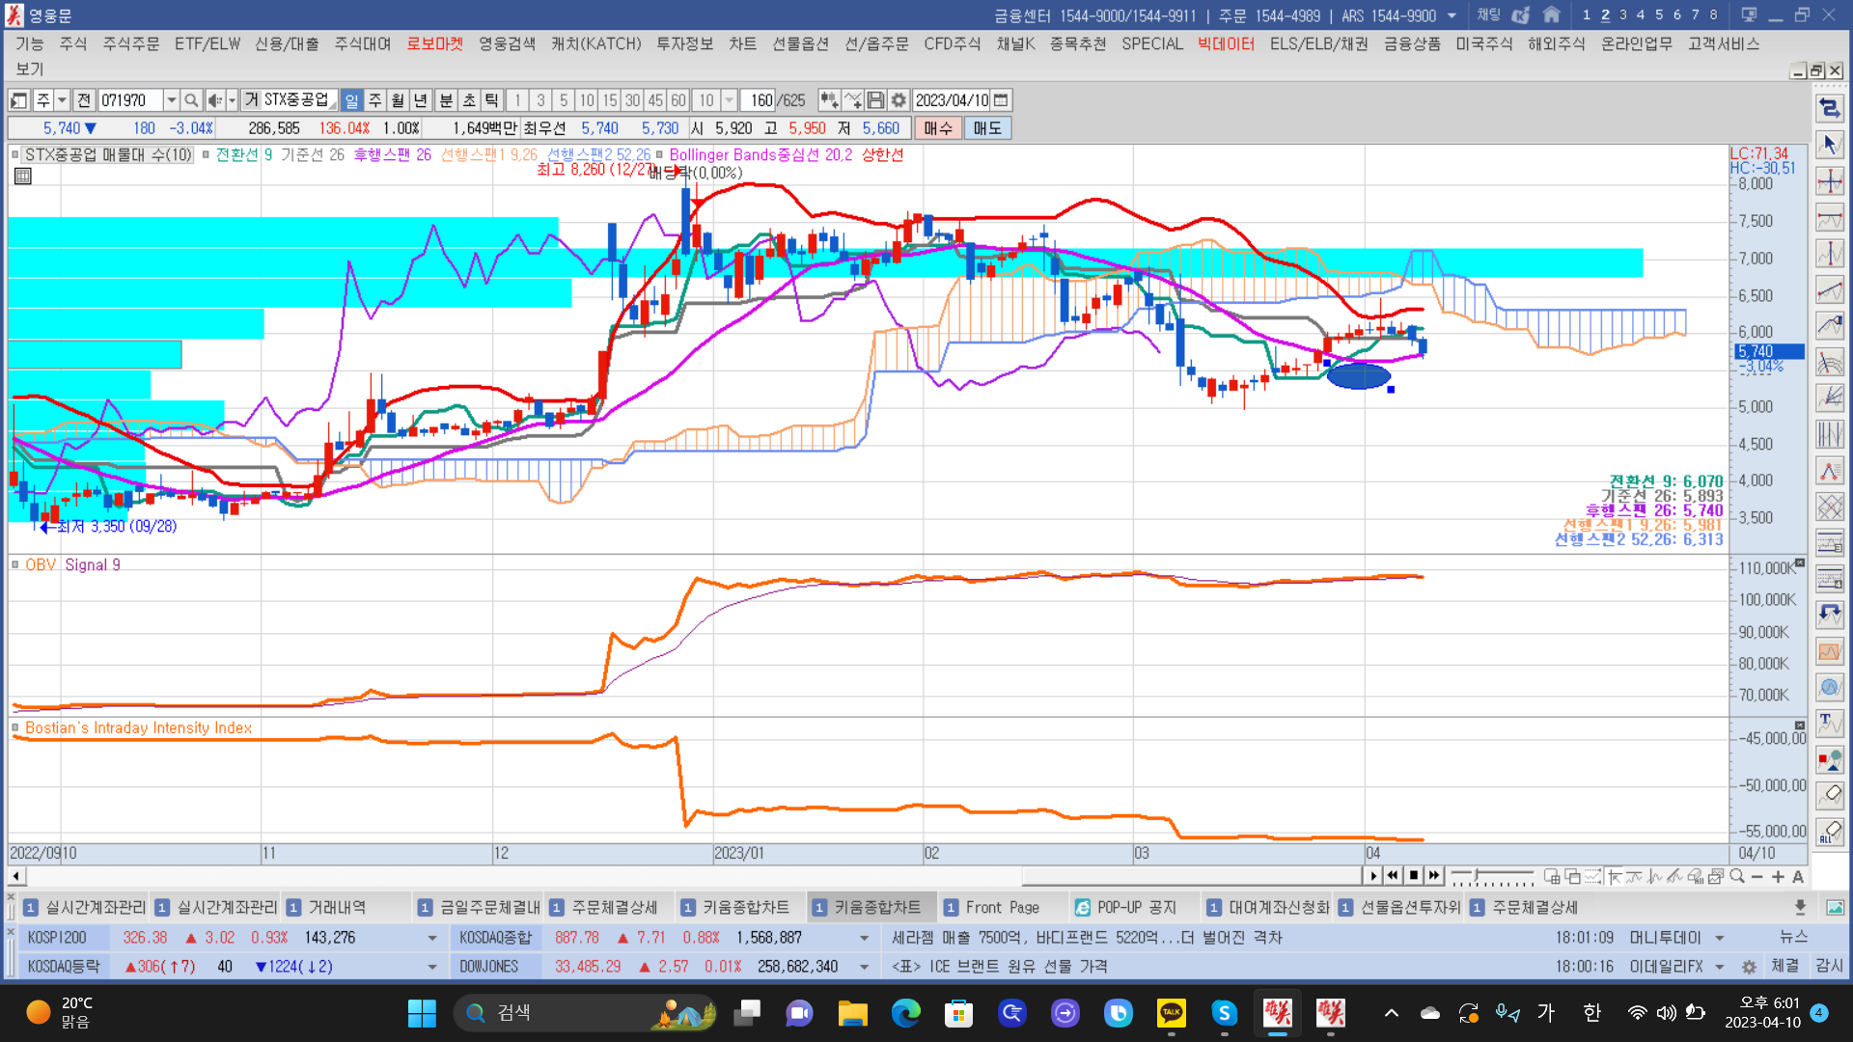Toggle the monthly (월) chart period button
Screen dimensions: 1853x1042
tap(398, 100)
